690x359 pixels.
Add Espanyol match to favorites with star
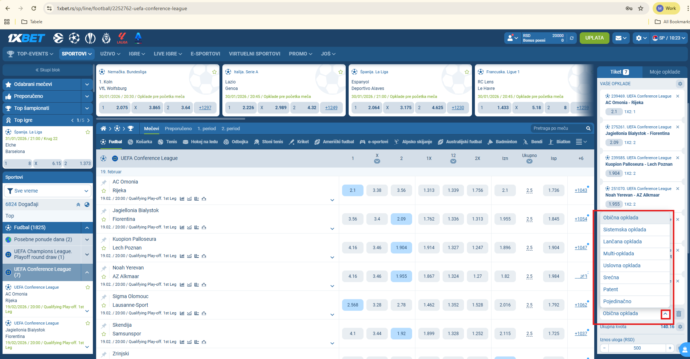tap(467, 72)
